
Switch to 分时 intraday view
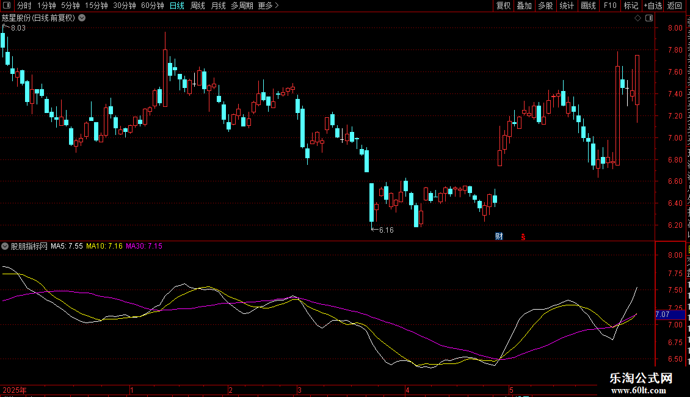[x=24, y=5]
